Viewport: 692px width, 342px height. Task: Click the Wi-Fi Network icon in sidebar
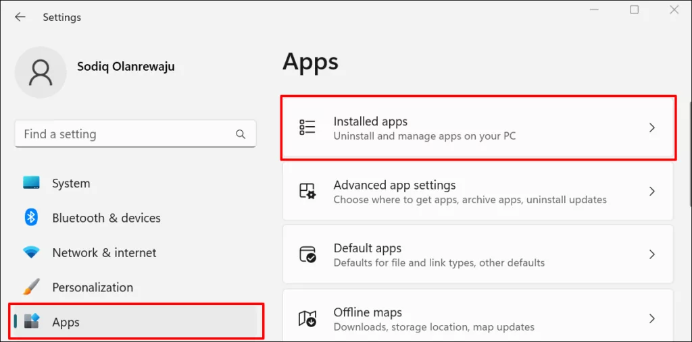tap(31, 252)
